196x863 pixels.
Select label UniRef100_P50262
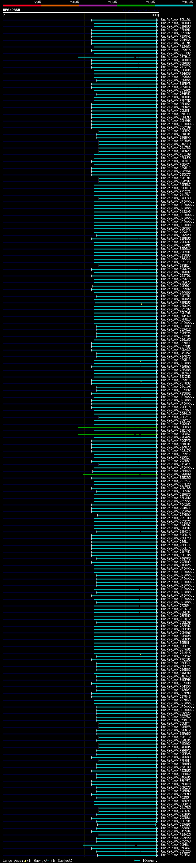[x=175, y=505]
